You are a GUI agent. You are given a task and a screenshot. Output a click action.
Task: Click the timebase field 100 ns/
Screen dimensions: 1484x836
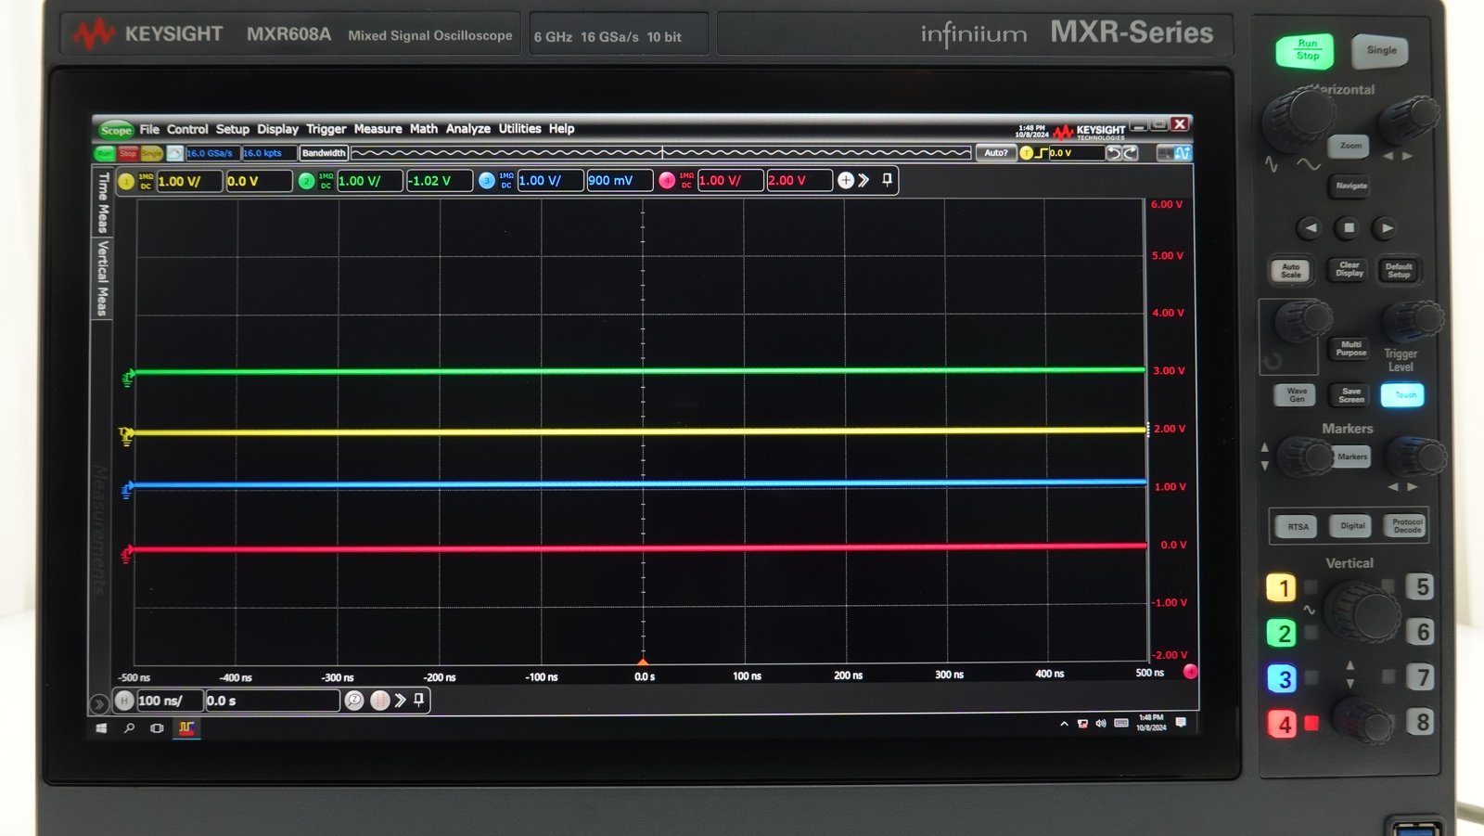(x=170, y=701)
